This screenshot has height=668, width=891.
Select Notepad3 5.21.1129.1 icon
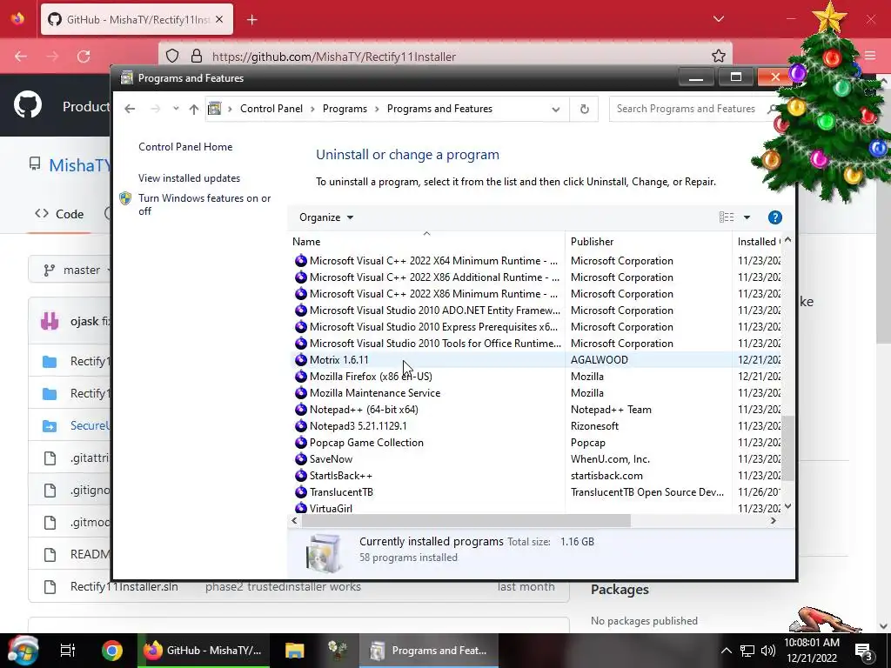point(300,425)
